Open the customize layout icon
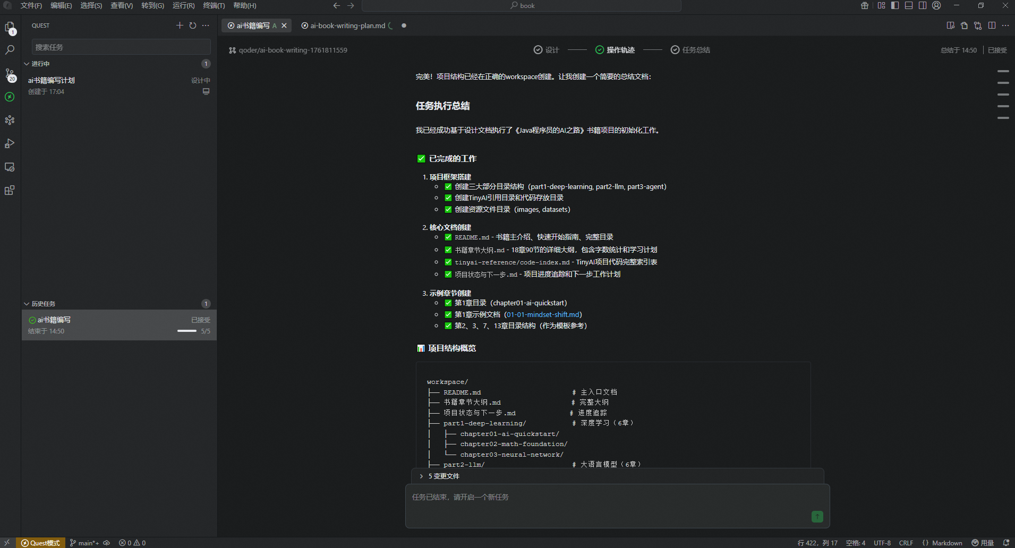This screenshot has width=1015, height=548. point(882,5)
